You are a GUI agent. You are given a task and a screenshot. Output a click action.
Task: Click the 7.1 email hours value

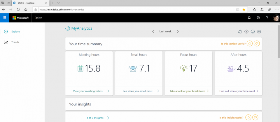click(144, 69)
